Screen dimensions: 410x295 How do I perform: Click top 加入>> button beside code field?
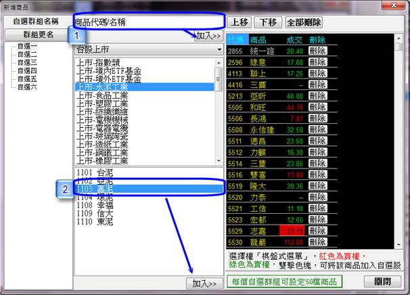point(208,36)
